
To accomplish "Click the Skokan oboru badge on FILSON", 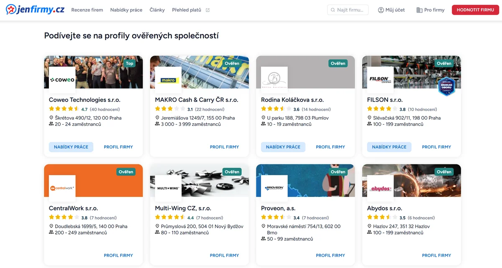I will pyautogui.click(x=446, y=86).
